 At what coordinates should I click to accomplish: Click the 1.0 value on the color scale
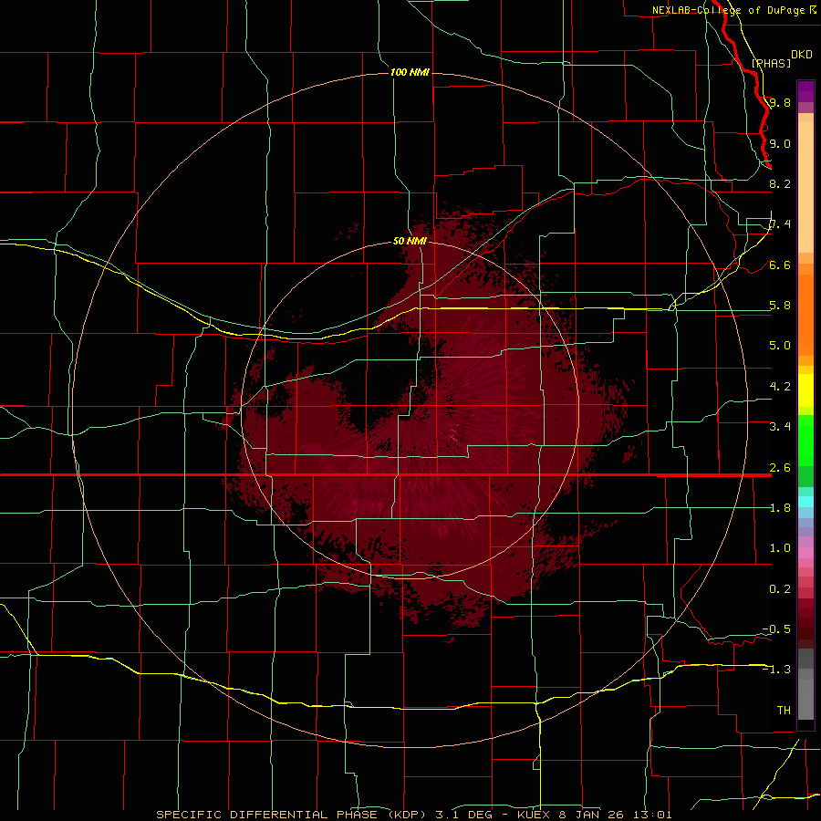point(780,548)
